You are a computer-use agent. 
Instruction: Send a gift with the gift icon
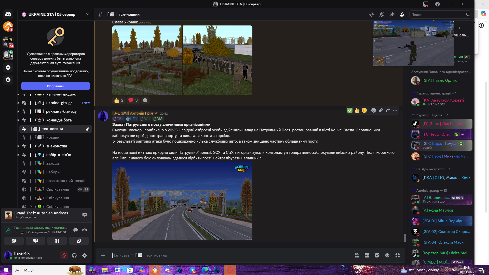pos(357,255)
